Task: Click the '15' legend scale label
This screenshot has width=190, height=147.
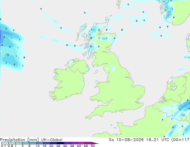Action: [44, 146]
